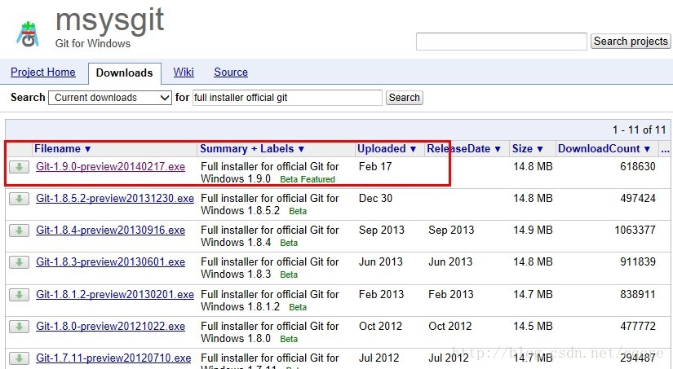
Task: Click green download arrow for Git-1.8.3
Action: [20, 261]
